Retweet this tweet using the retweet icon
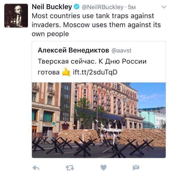The width and height of the screenshot is (170, 172). coord(70,168)
